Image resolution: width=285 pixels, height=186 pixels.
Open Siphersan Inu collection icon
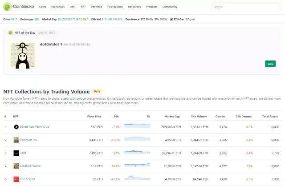tap(16, 140)
